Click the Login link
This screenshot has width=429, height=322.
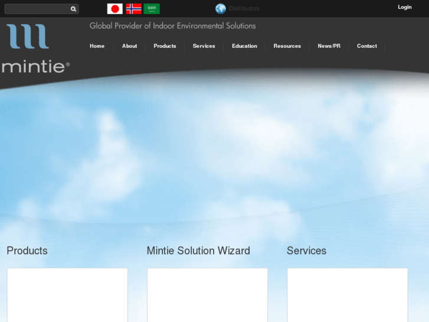pyautogui.click(x=405, y=7)
